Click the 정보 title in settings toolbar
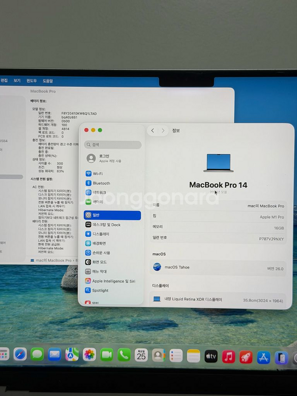The image size is (297, 396). (x=176, y=131)
